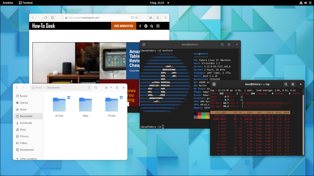
Task: Click the How-To Geek logo
Action: [x=43, y=26]
